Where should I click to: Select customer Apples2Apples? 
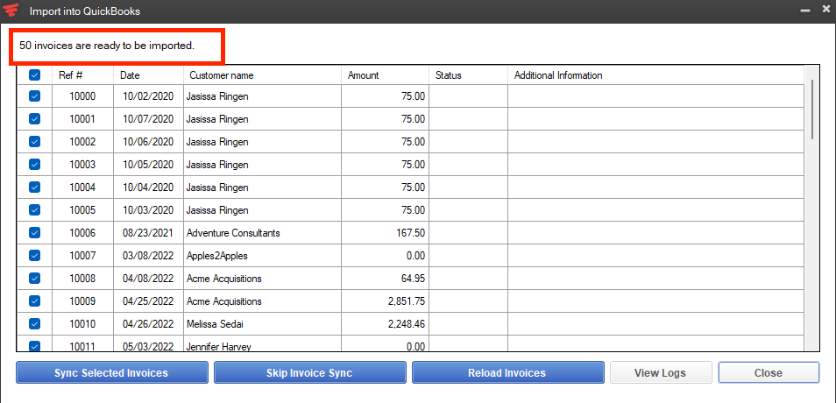[216, 256]
